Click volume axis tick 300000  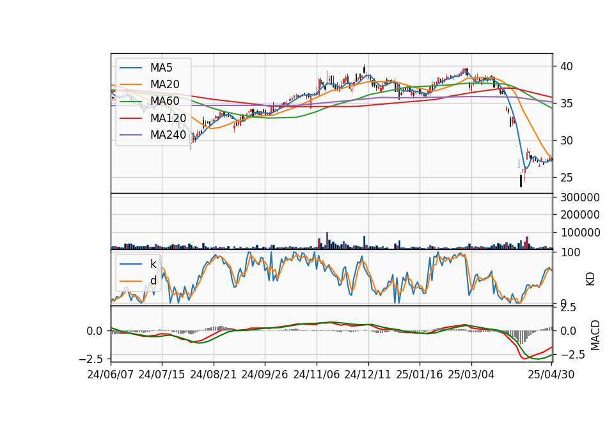pyautogui.click(x=580, y=197)
